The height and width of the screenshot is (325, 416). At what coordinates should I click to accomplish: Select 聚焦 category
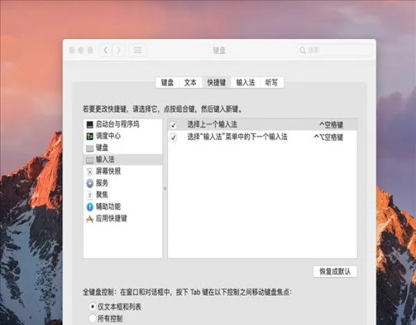123,195
